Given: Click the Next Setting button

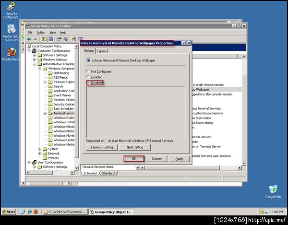Looking at the screenshot, I should pos(134,147).
